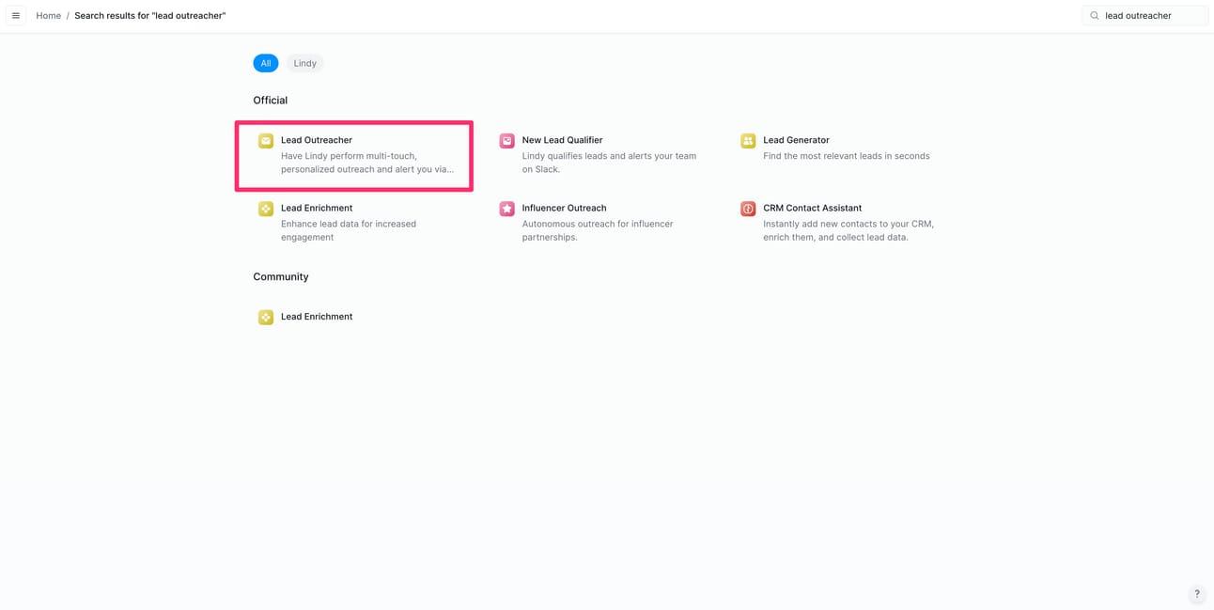Click the Official Lead Enrichment icon

point(266,209)
